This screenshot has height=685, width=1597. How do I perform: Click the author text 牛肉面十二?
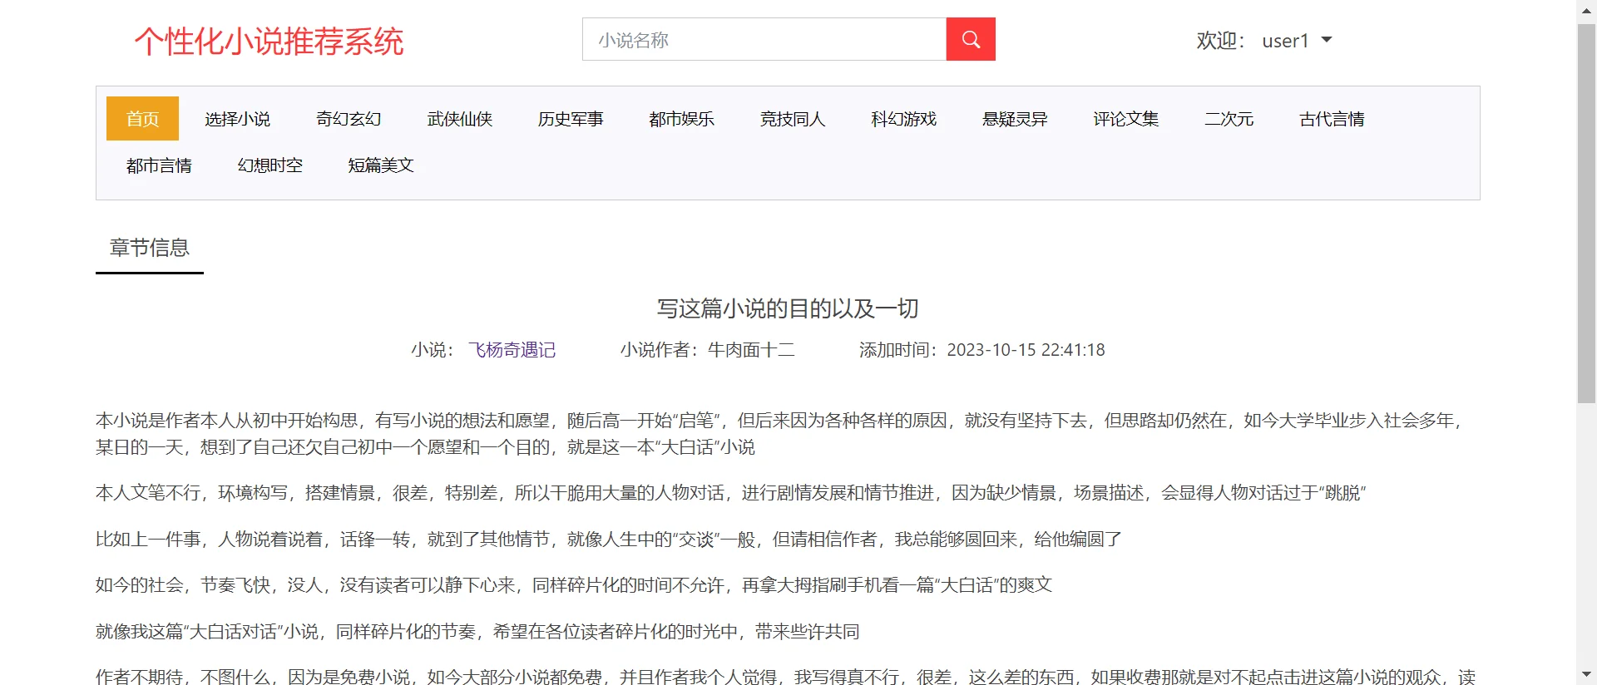click(x=751, y=350)
